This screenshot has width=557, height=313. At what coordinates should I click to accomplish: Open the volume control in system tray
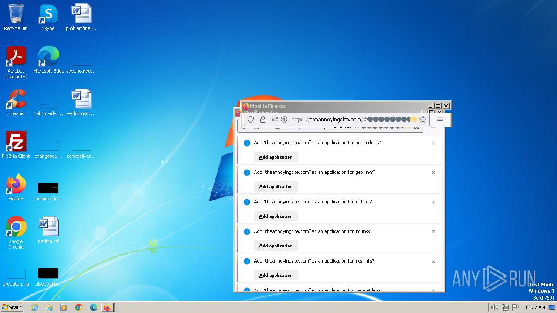tap(494, 307)
